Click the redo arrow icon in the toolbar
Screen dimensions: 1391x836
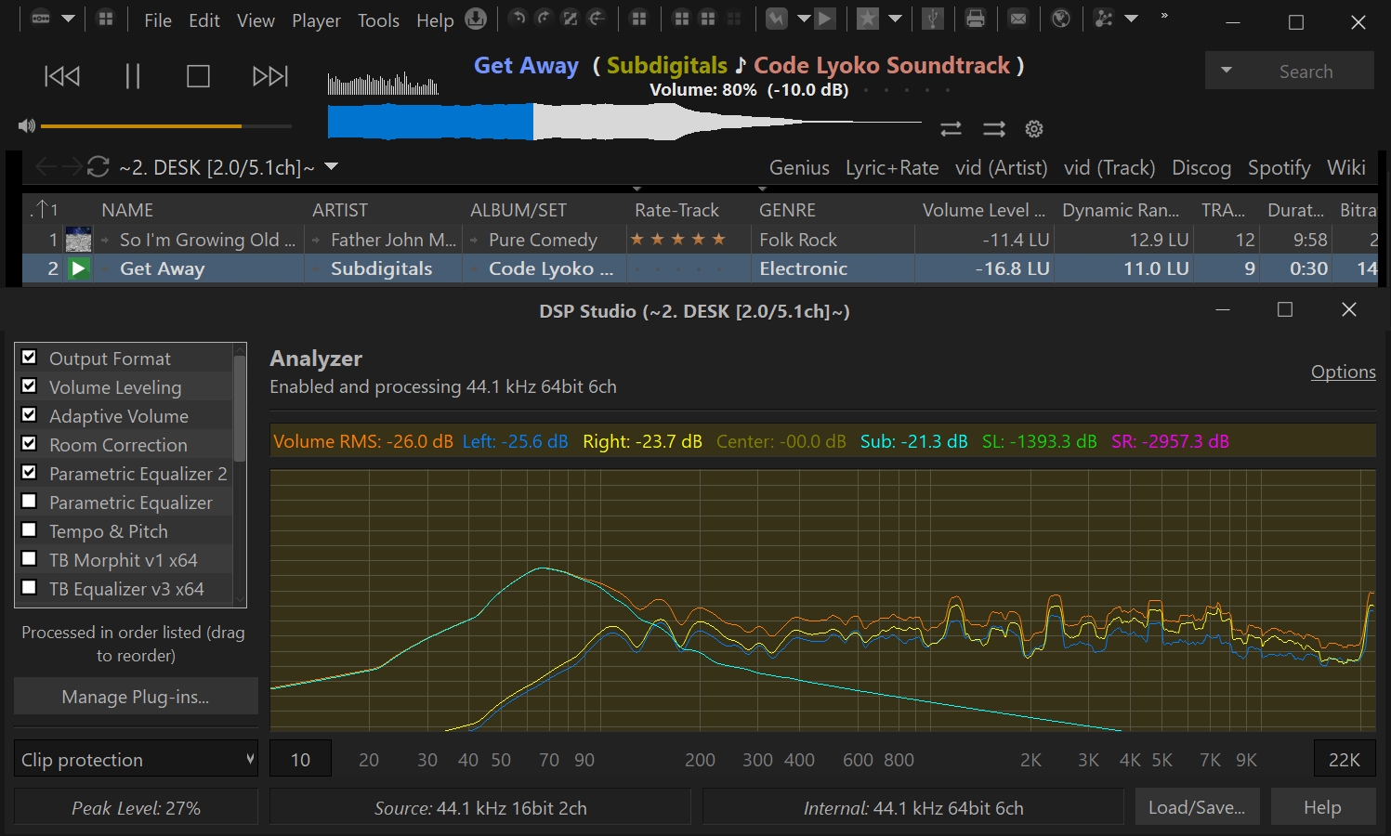(x=545, y=18)
